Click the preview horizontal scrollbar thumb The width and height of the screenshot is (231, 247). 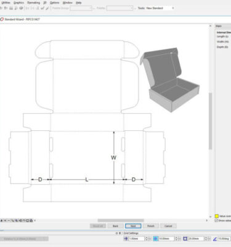click(x=121, y=220)
